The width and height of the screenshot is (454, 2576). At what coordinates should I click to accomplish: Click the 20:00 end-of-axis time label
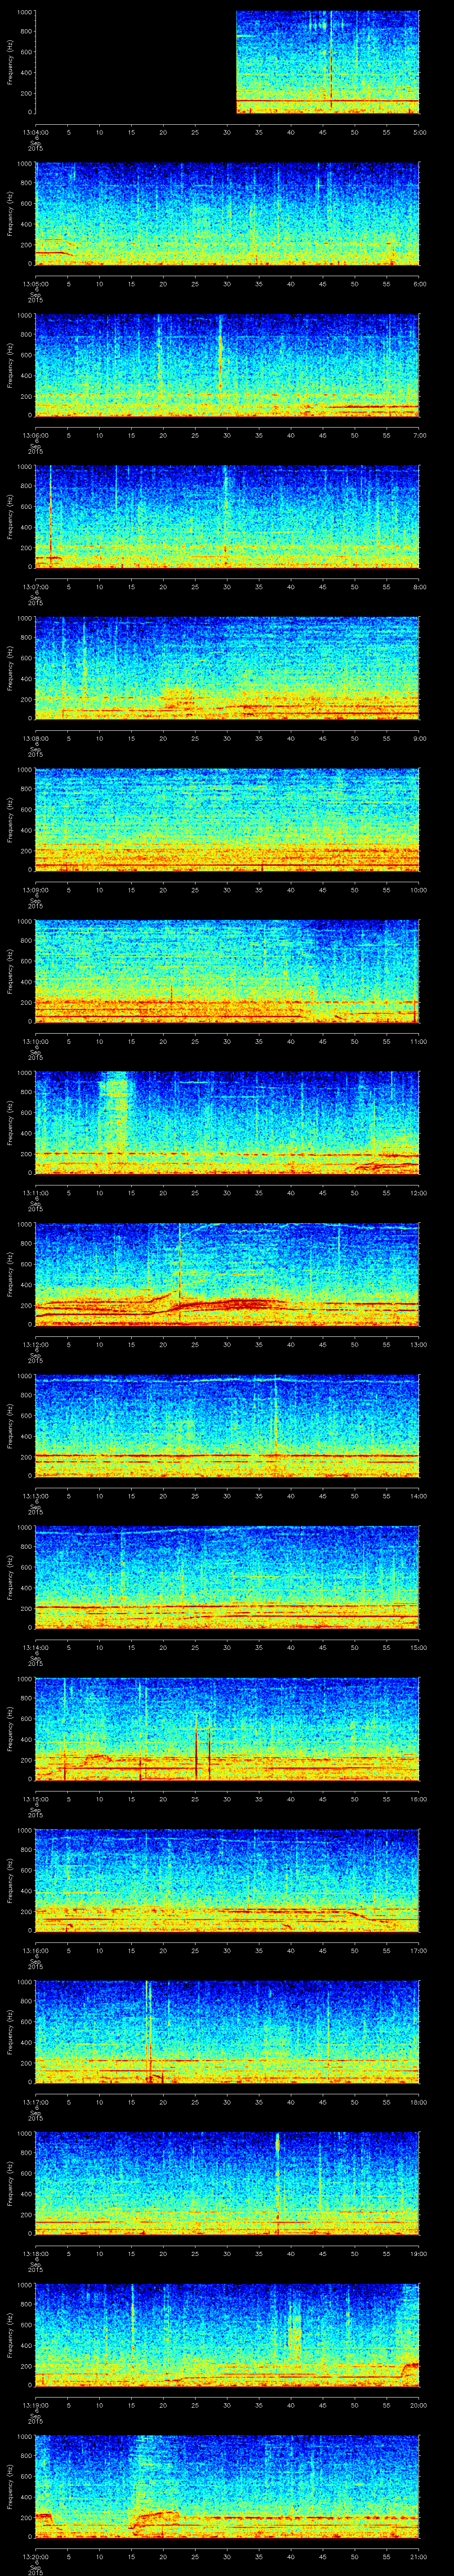click(x=419, y=2405)
